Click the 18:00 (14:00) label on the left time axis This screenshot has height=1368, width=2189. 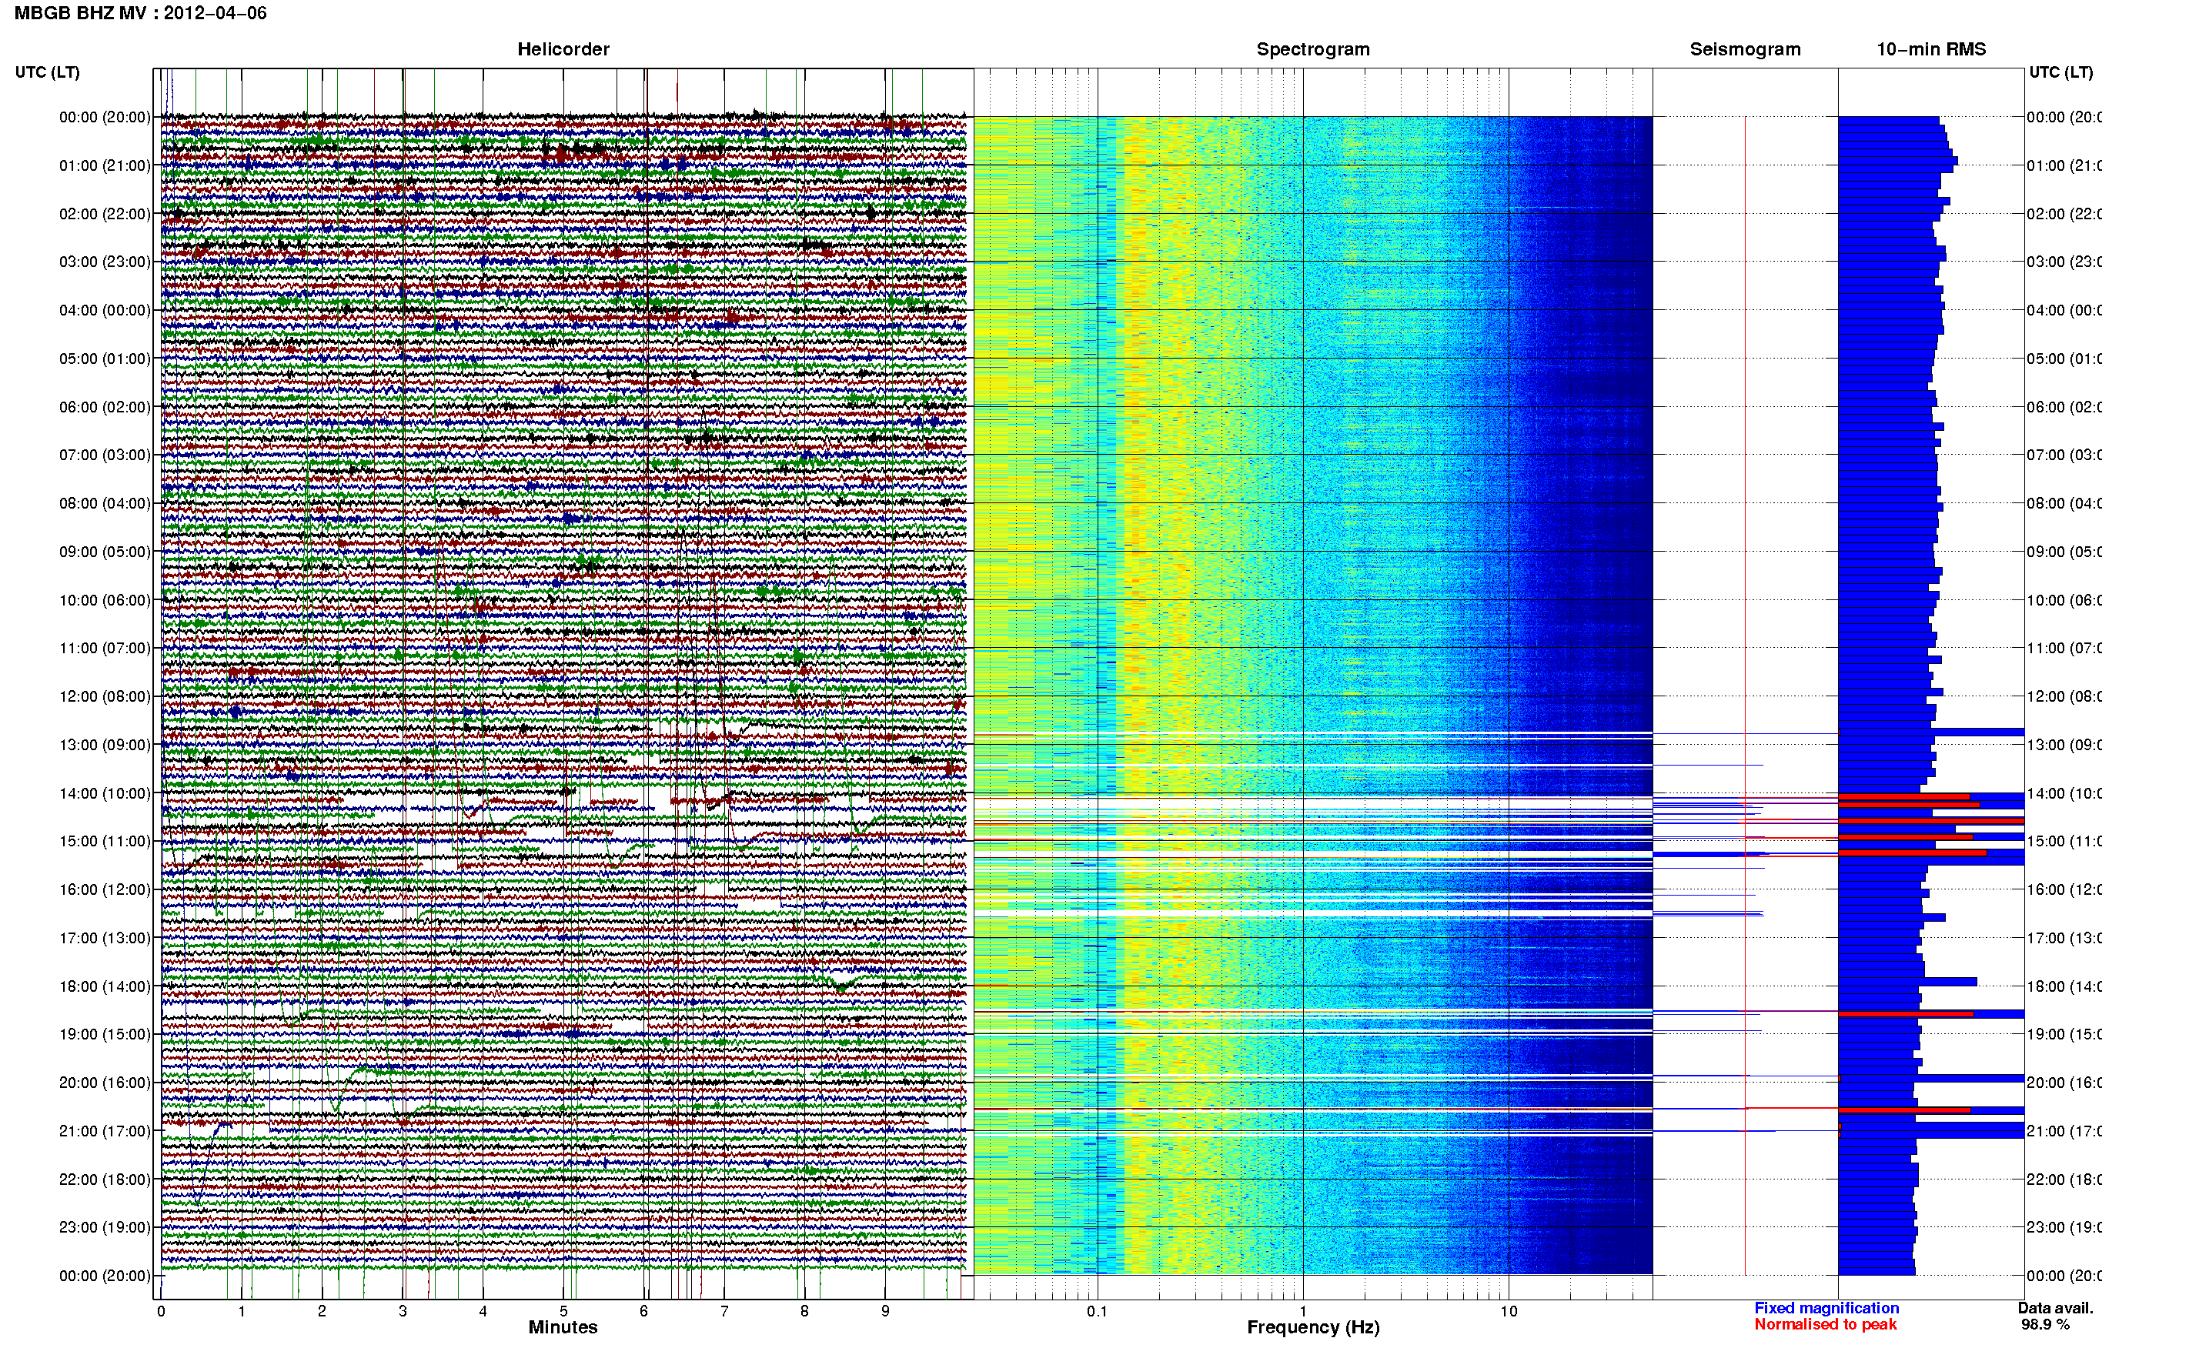[105, 987]
